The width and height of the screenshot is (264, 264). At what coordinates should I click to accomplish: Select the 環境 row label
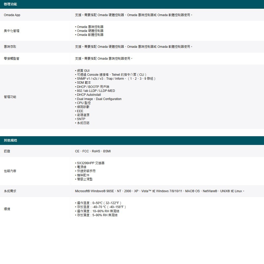pyautogui.click(x=7, y=209)
